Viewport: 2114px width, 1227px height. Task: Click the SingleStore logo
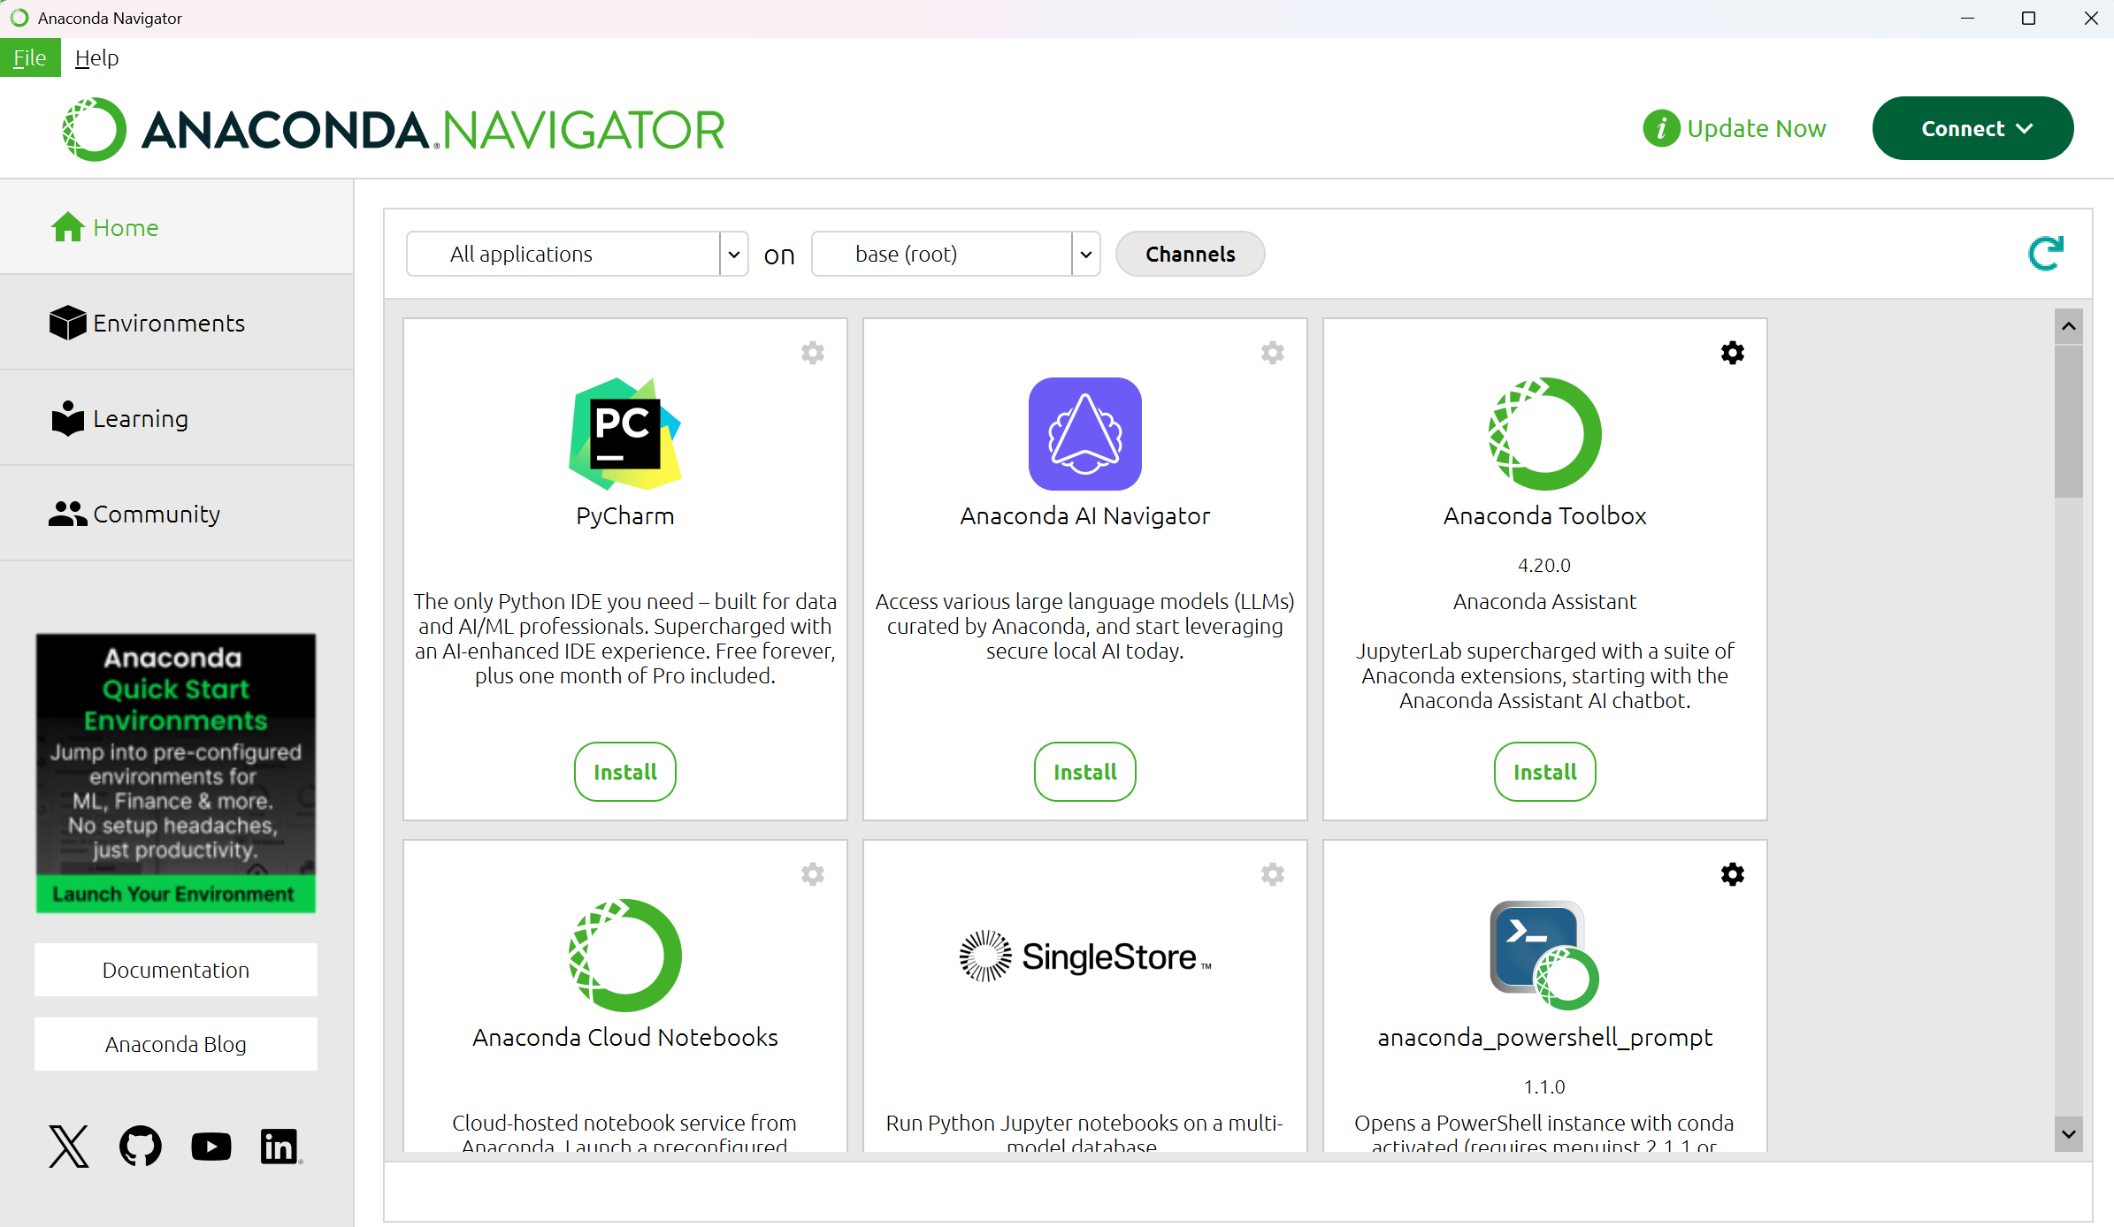pyautogui.click(x=1084, y=956)
